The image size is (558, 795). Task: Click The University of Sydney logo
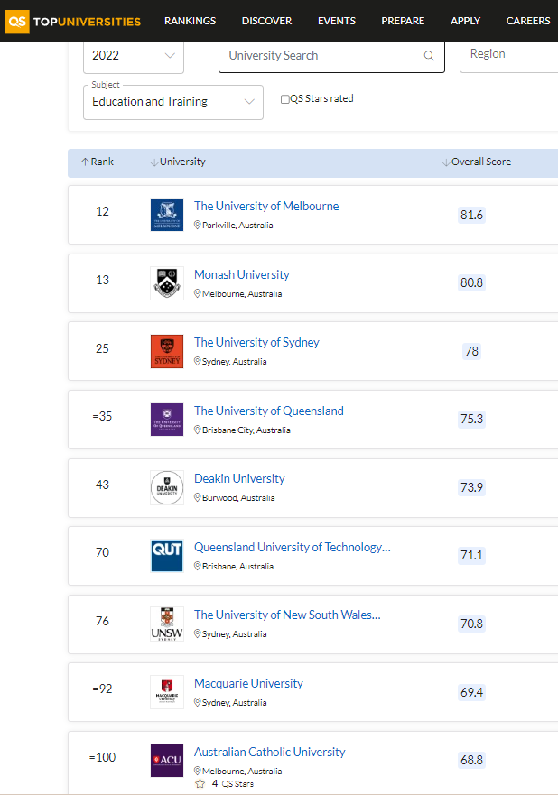click(x=167, y=351)
